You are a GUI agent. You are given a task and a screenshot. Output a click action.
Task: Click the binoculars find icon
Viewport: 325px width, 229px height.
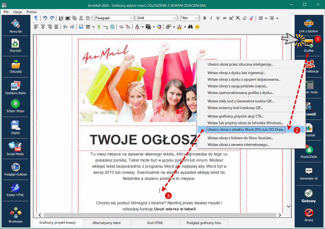click(190, 27)
